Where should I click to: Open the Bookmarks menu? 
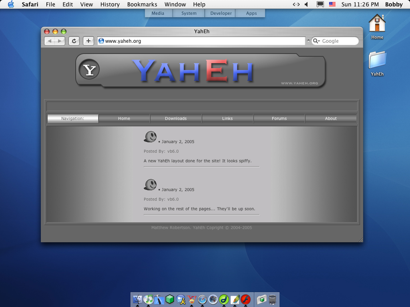tap(142, 4)
